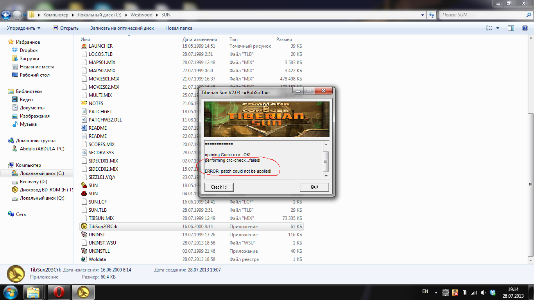Click the Tiberian Sun banner image

pos(267,119)
